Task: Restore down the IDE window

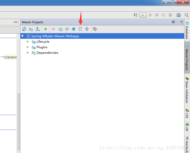Action: [173, 2]
